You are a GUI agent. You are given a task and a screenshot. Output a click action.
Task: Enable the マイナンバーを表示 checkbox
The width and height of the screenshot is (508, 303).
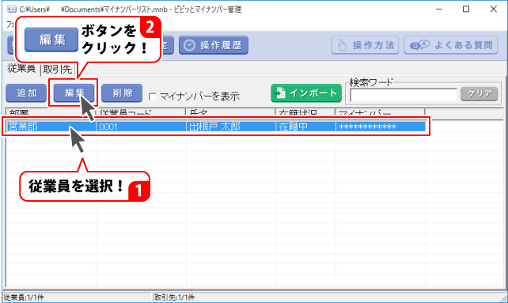pyautogui.click(x=152, y=97)
